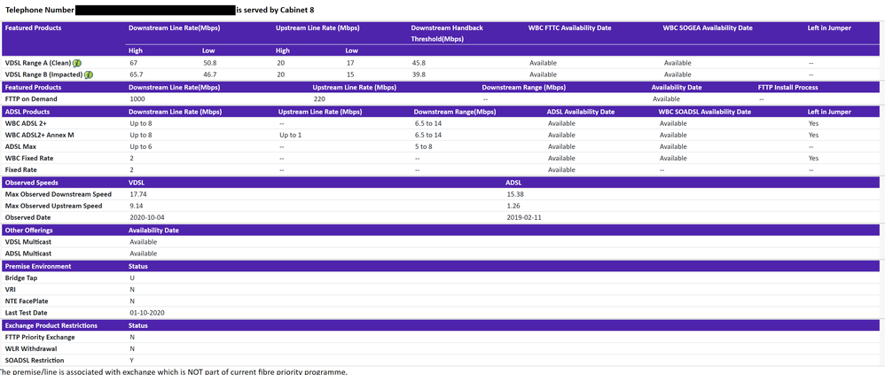Click the Exchange Product Restrictions header

pyautogui.click(x=51, y=325)
